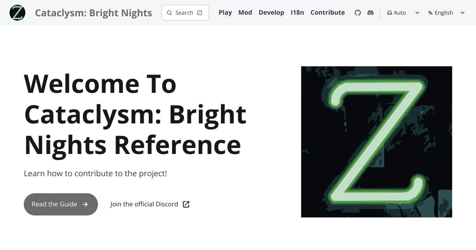Go to the Cataclysm: Bright Nights site title

coord(93,13)
